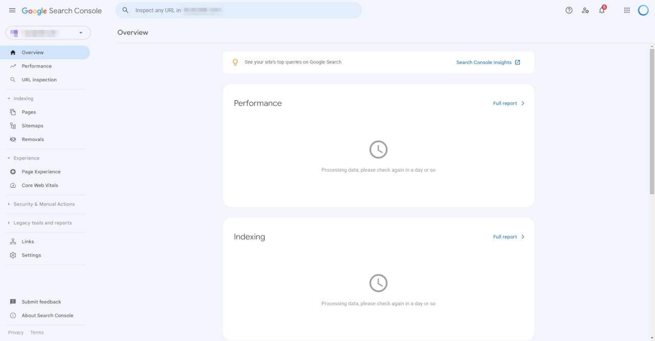Open the Terms link

pos(37,332)
